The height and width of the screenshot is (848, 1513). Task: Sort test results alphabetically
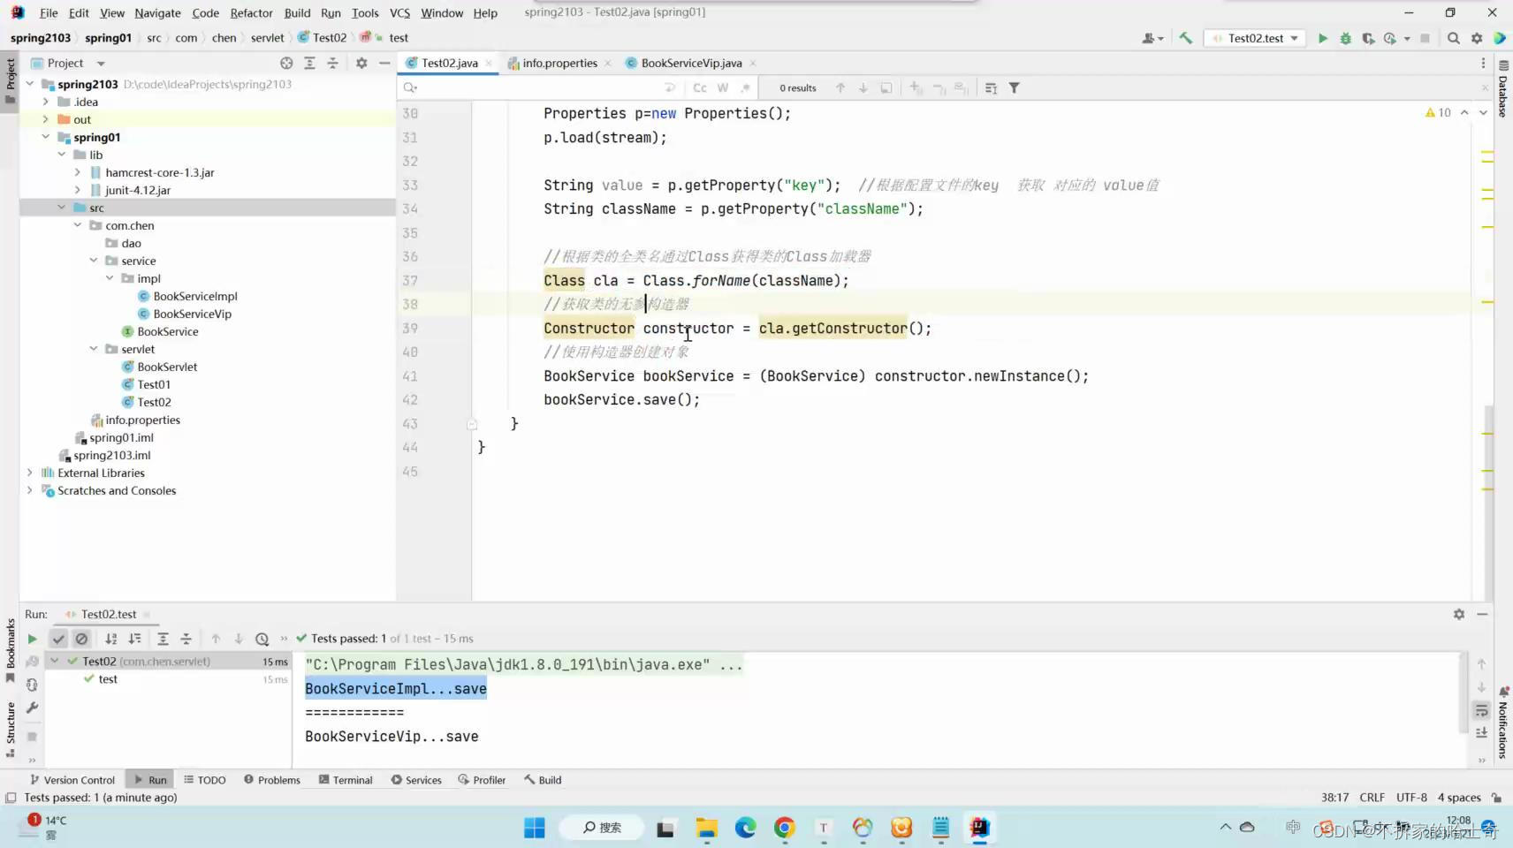click(x=110, y=638)
